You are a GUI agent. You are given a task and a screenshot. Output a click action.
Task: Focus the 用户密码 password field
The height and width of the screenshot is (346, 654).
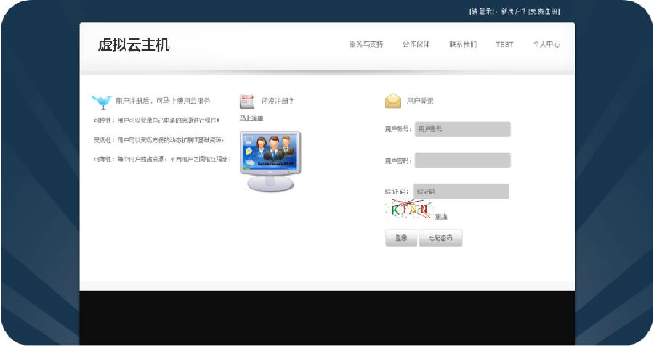point(462,160)
